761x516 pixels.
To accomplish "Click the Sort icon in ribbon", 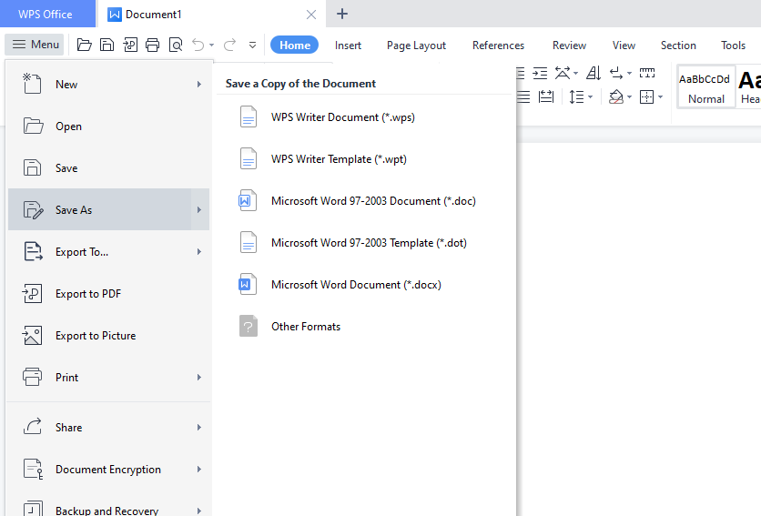I will click(594, 73).
